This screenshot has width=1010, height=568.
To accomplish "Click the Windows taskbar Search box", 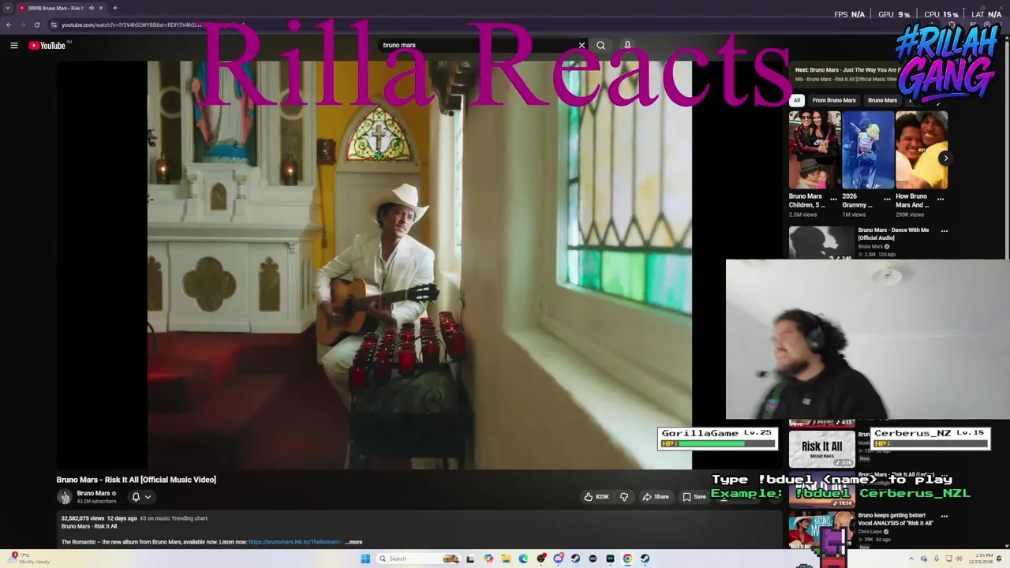I will click(x=418, y=559).
